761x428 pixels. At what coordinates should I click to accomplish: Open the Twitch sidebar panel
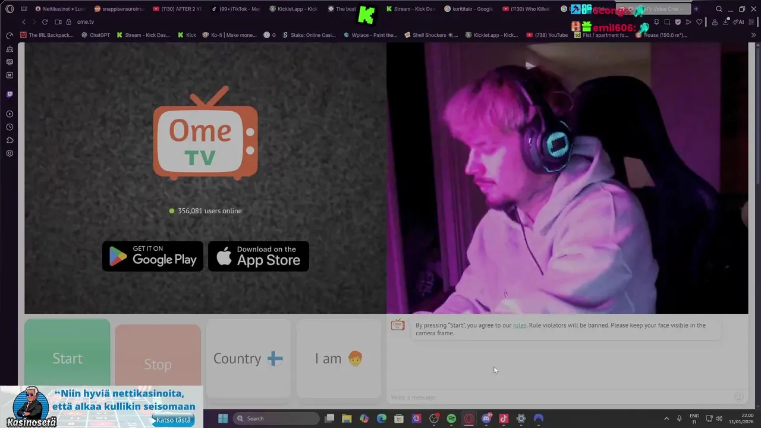(10, 95)
